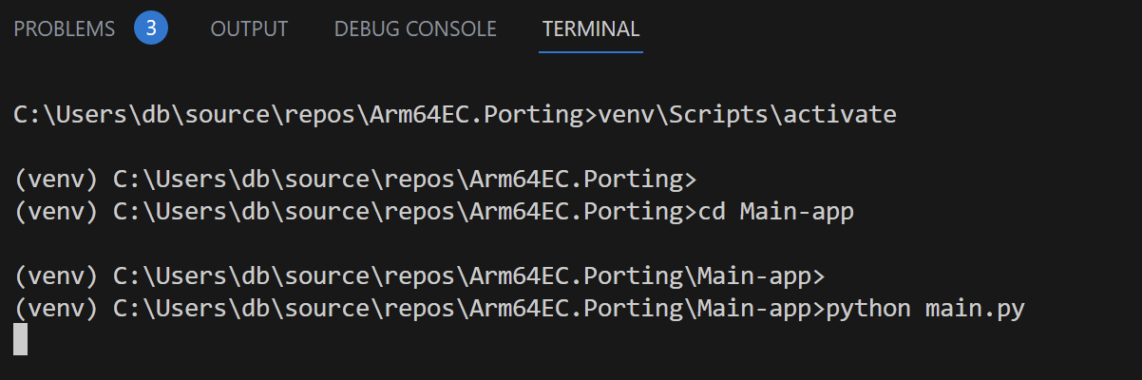
Task: Click the terminal cursor block
Action: click(x=21, y=339)
